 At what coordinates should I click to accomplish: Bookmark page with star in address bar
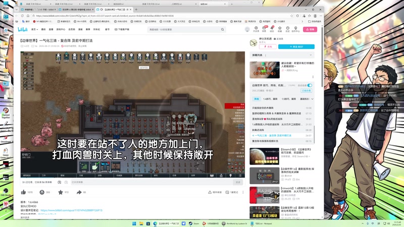point(292,16)
